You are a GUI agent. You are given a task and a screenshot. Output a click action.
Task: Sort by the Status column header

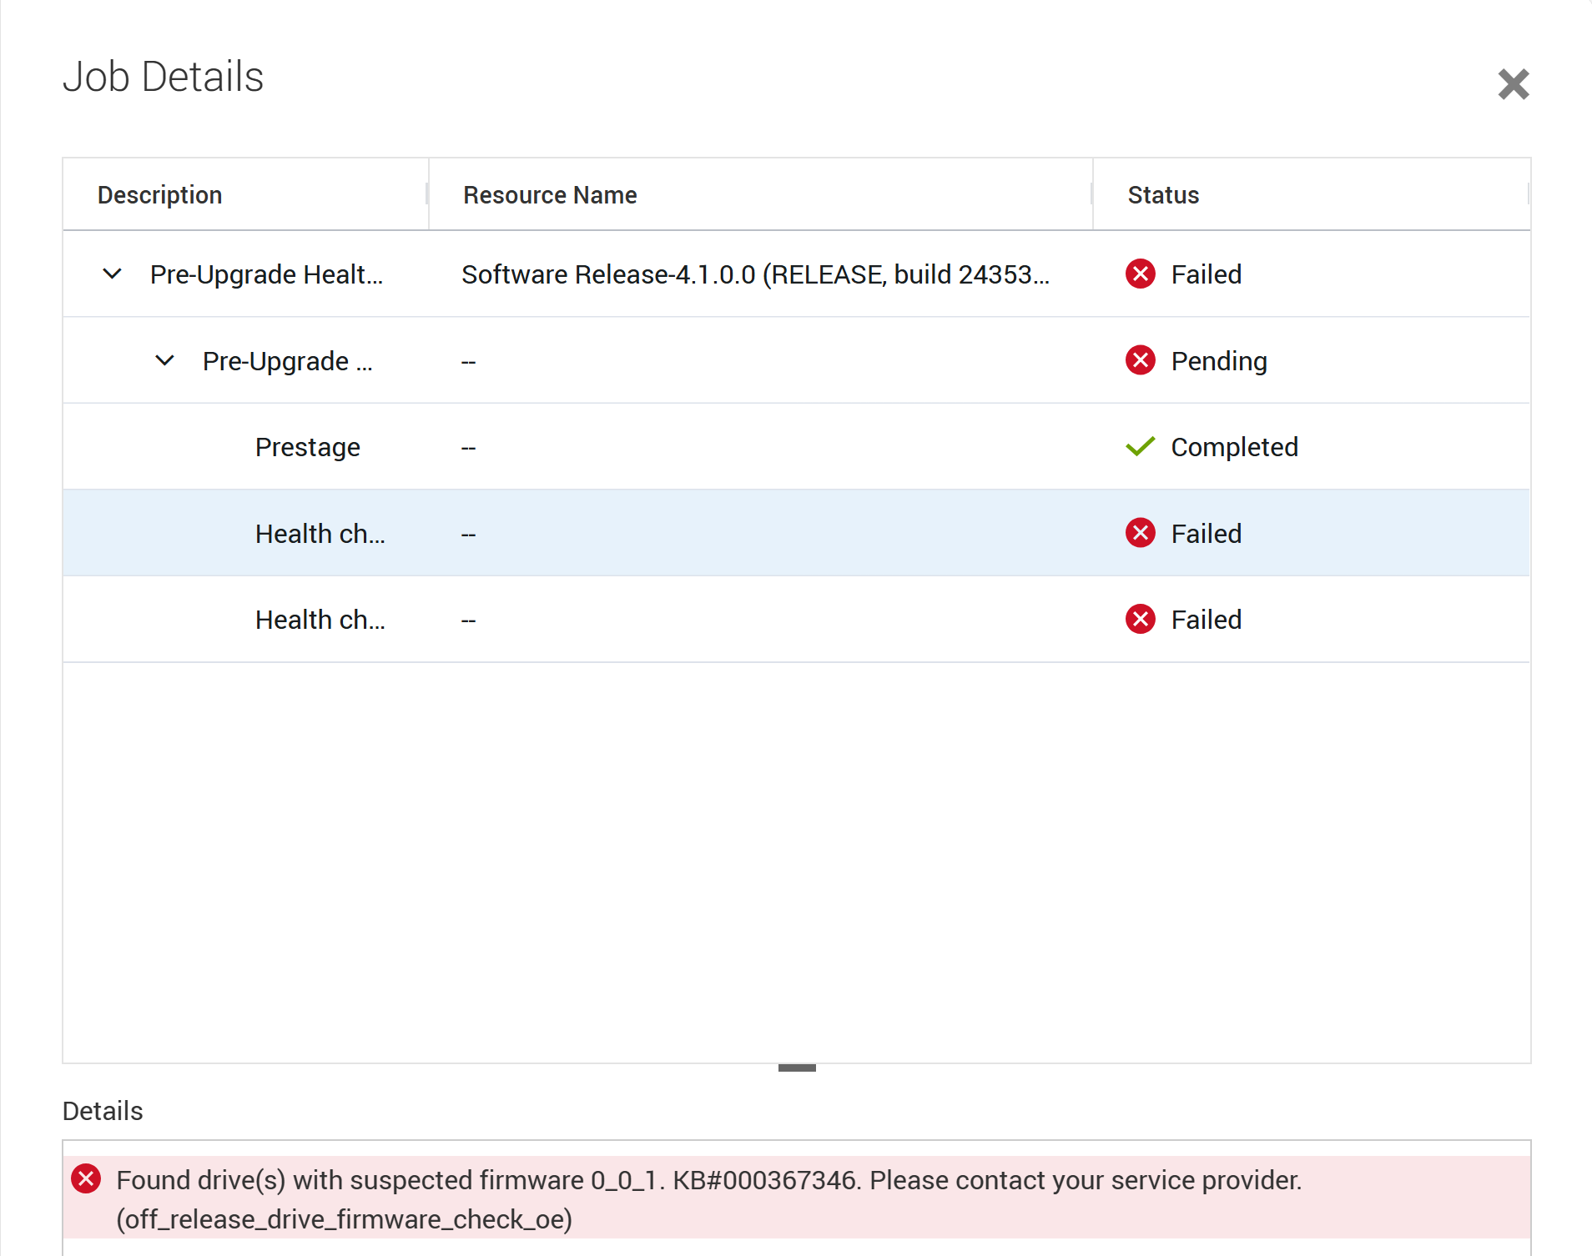coord(1163,195)
